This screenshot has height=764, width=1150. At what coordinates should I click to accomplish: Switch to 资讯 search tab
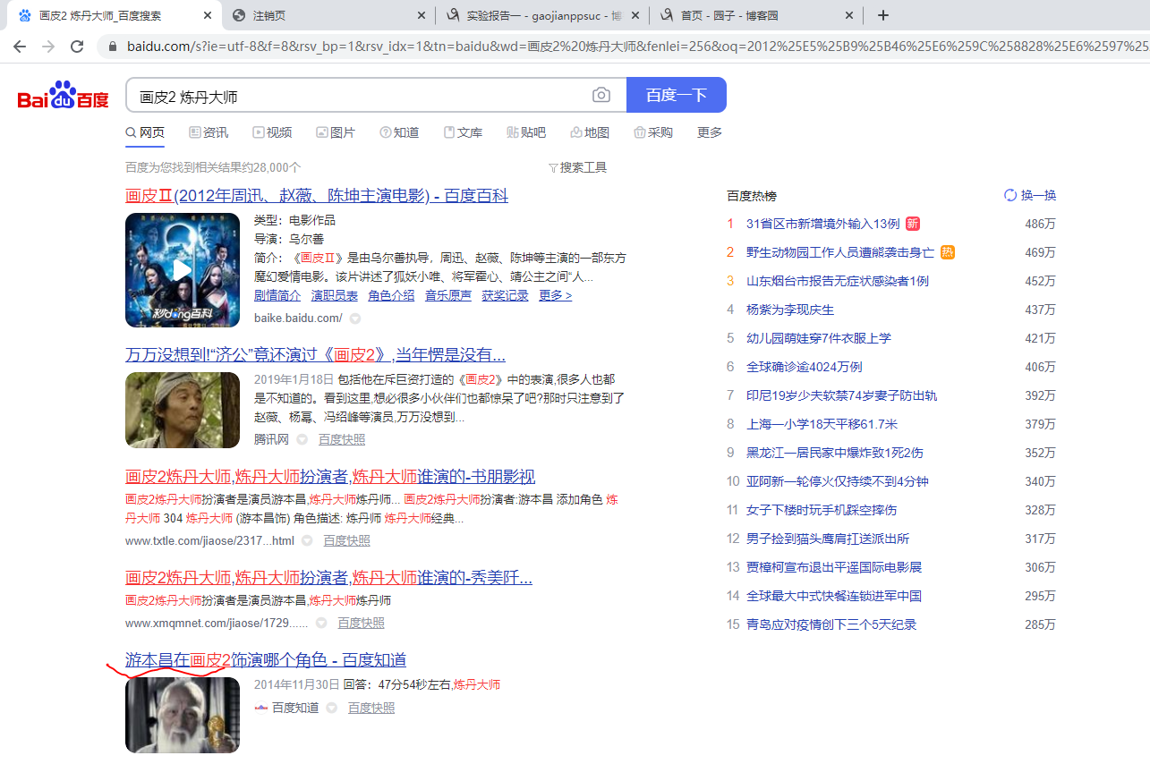click(x=209, y=132)
